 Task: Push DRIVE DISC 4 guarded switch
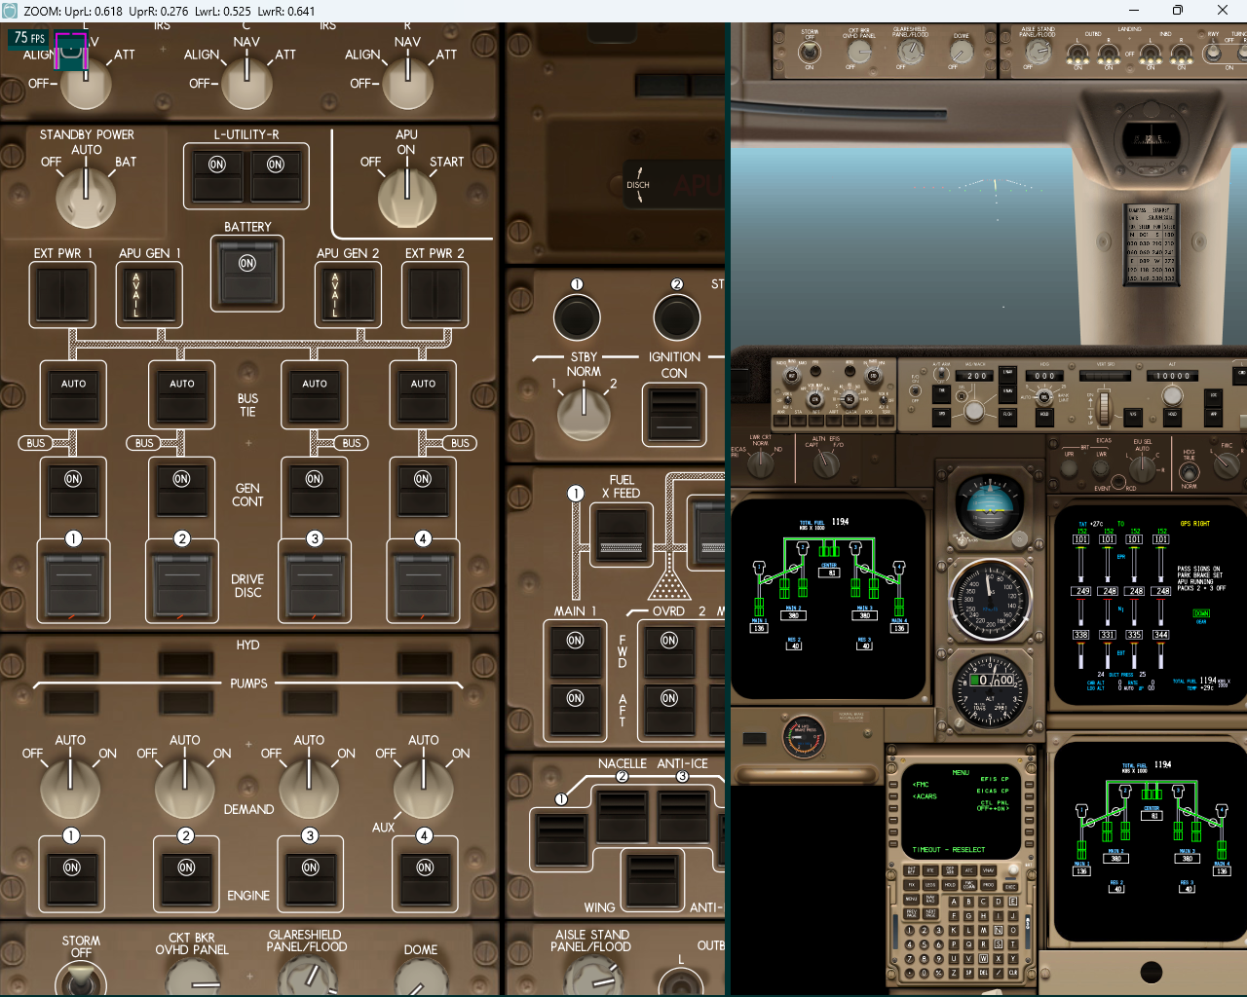coord(423,586)
